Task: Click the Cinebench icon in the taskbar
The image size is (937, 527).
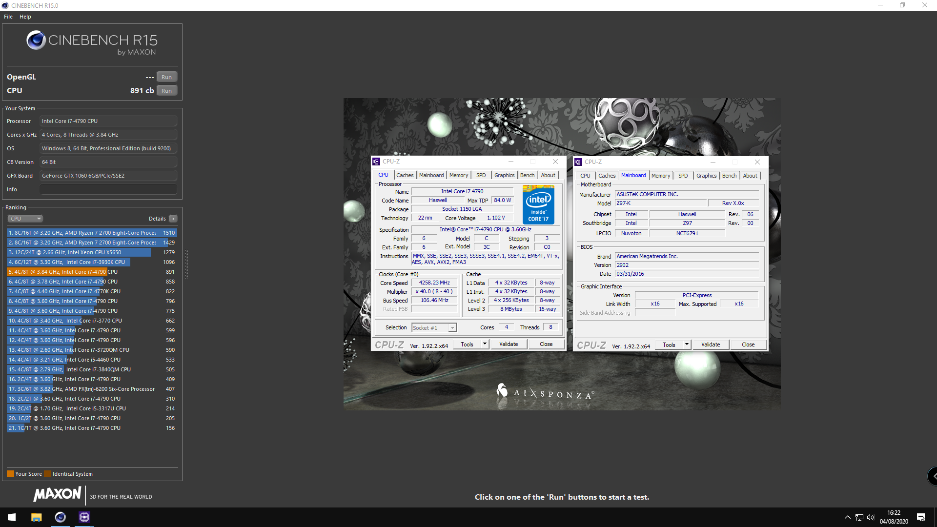Action: pos(60,517)
